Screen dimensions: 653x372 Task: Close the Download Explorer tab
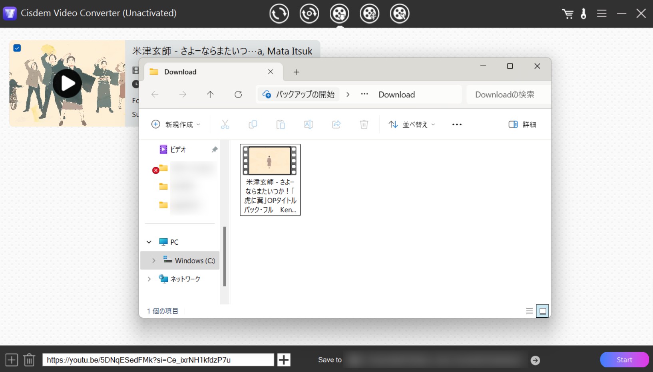point(271,72)
